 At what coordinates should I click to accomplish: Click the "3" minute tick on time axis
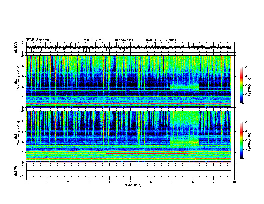point(89,182)
